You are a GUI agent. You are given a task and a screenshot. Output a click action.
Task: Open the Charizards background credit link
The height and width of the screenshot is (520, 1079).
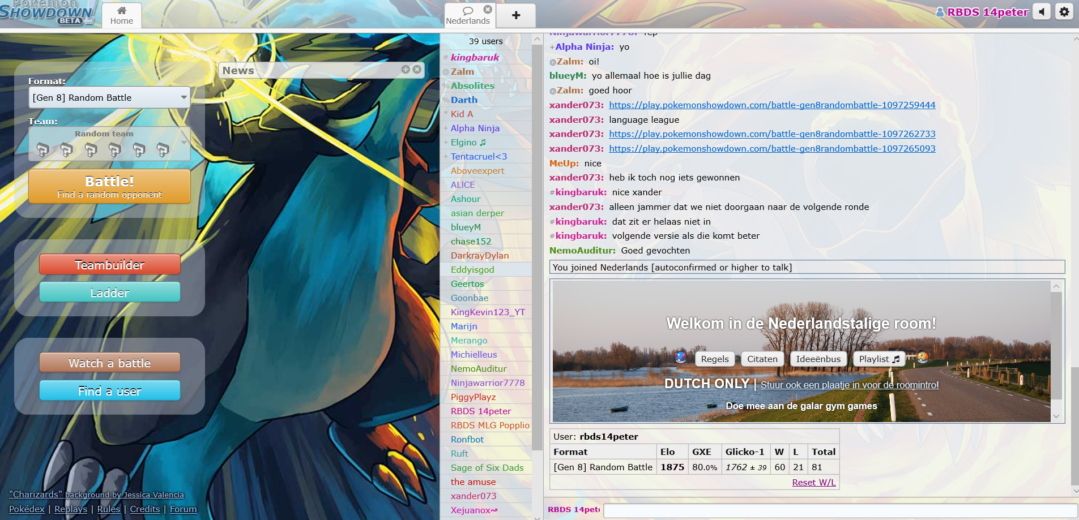pyautogui.click(x=96, y=495)
